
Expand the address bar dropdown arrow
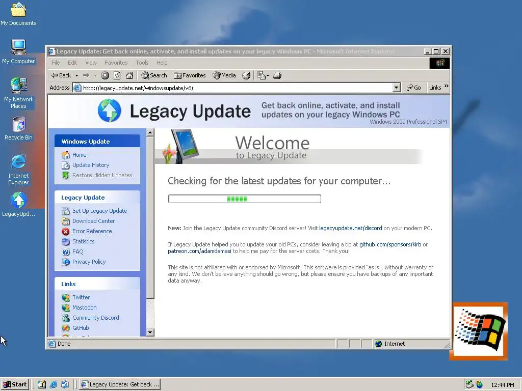396,88
